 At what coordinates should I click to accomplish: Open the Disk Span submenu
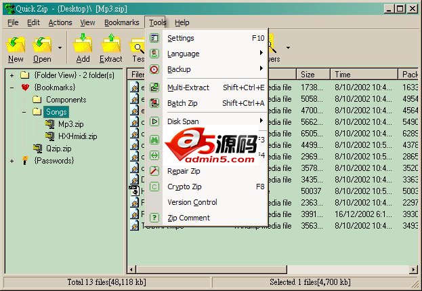215,121
